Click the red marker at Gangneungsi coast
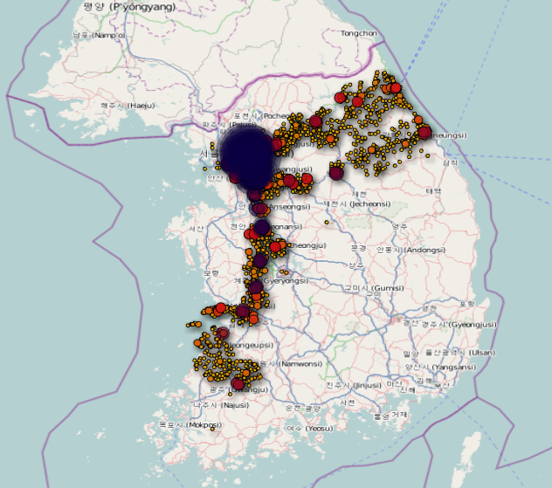This screenshot has height=488, width=552. [x=424, y=133]
